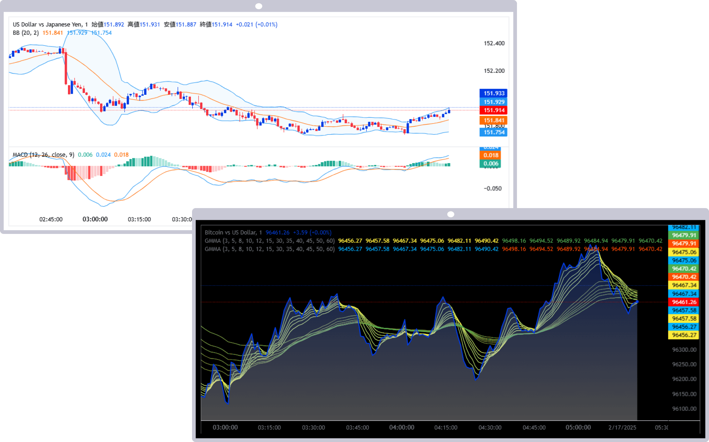Click the 96150.00 Bitcoin axis label
The height and width of the screenshot is (442, 709).
(684, 394)
